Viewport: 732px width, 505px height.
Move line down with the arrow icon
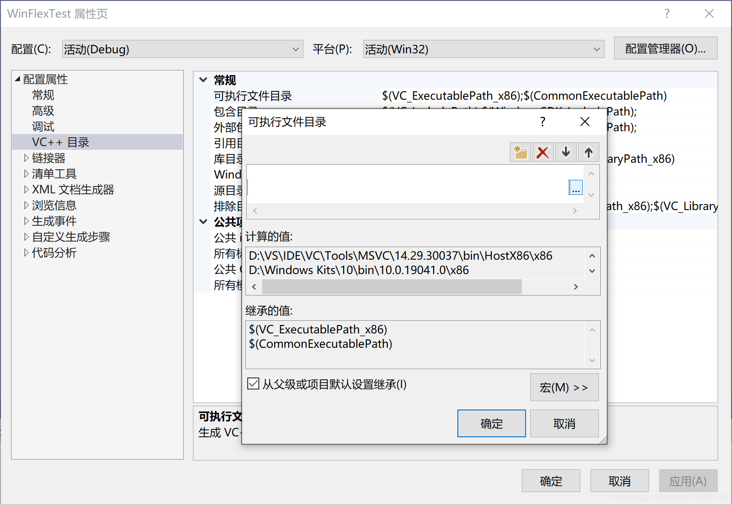565,152
